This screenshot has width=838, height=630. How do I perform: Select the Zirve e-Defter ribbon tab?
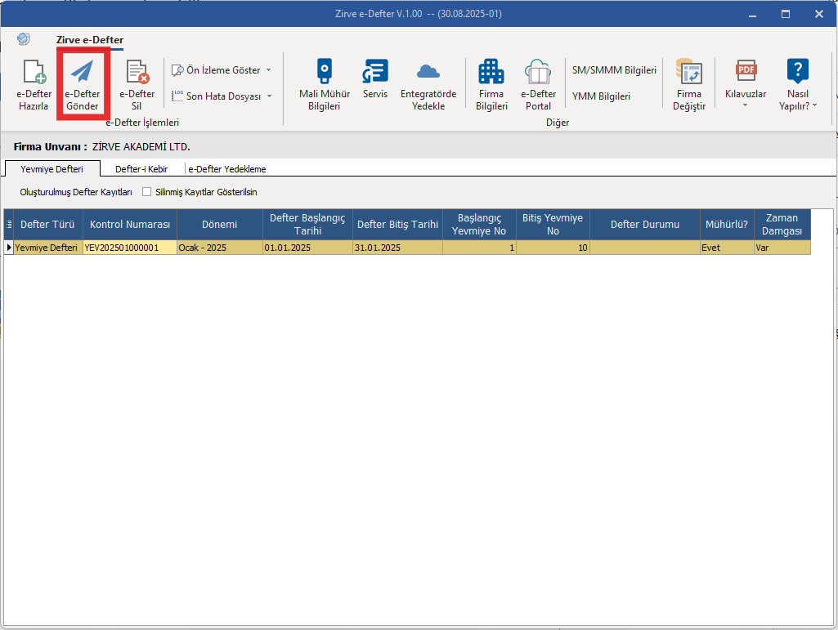(90, 40)
